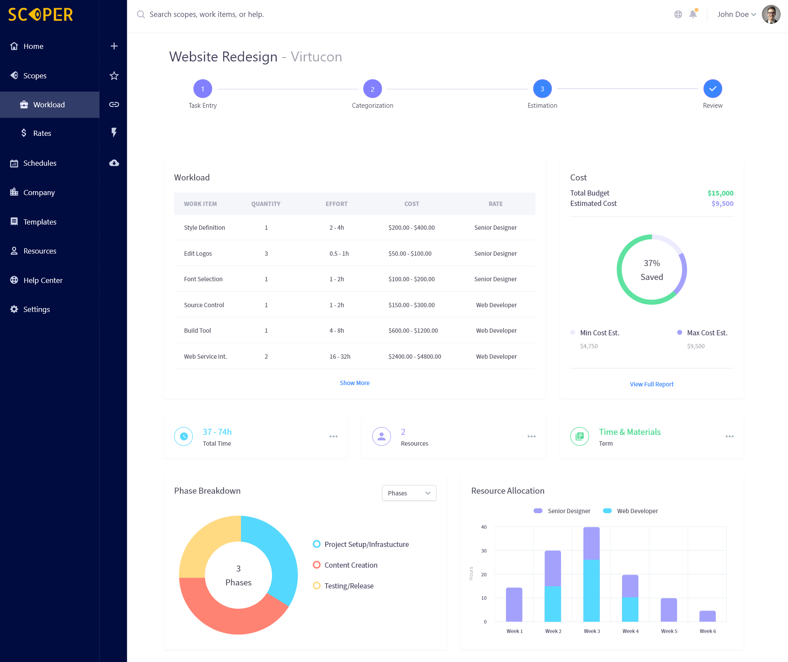The height and width of the screenshot is (662, 788).
Task: Open options menu on Resources card
Action: (x=532, y=436)
